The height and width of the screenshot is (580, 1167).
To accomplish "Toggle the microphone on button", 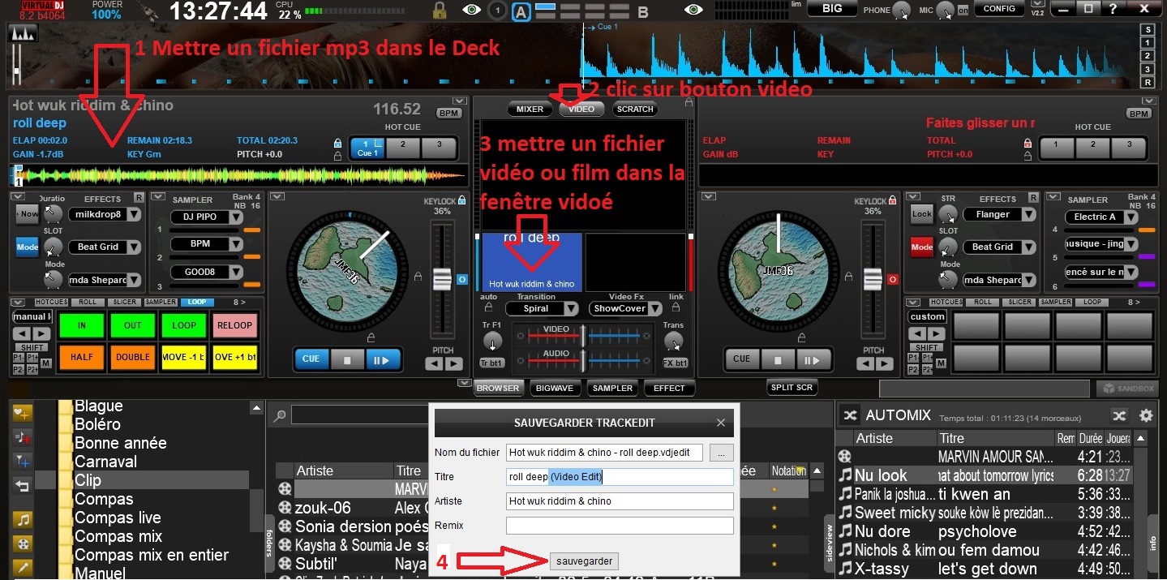I will pos(963,11).
